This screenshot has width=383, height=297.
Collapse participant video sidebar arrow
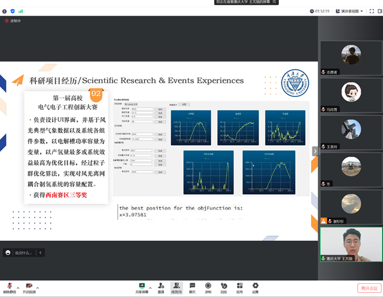pyautogui.click(x=315, y=152)
